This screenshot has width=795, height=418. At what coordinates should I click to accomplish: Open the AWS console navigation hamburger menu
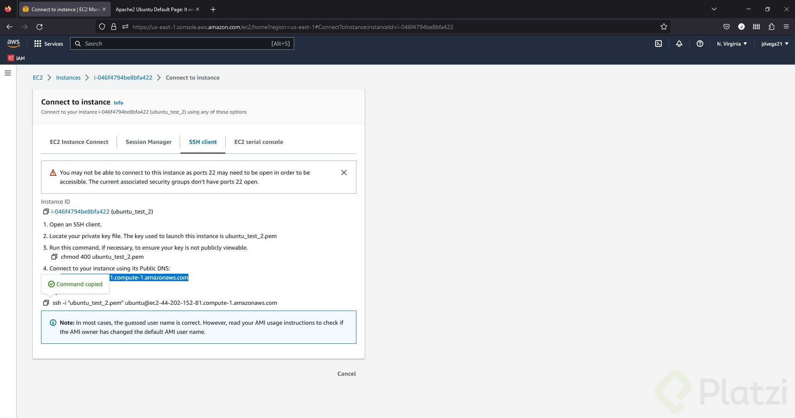(x=8, y=73)
